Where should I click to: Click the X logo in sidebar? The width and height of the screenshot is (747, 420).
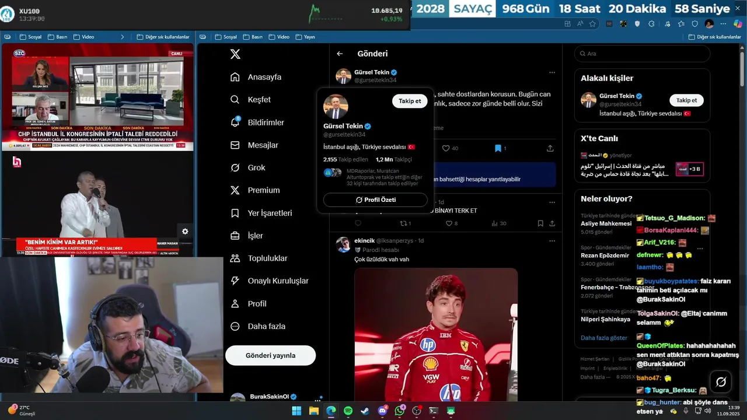tap(235, 54)
